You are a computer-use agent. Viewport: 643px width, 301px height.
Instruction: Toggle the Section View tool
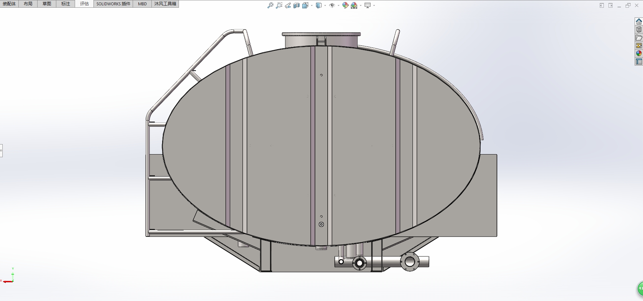pyautogui.click(x=297, y=5)
